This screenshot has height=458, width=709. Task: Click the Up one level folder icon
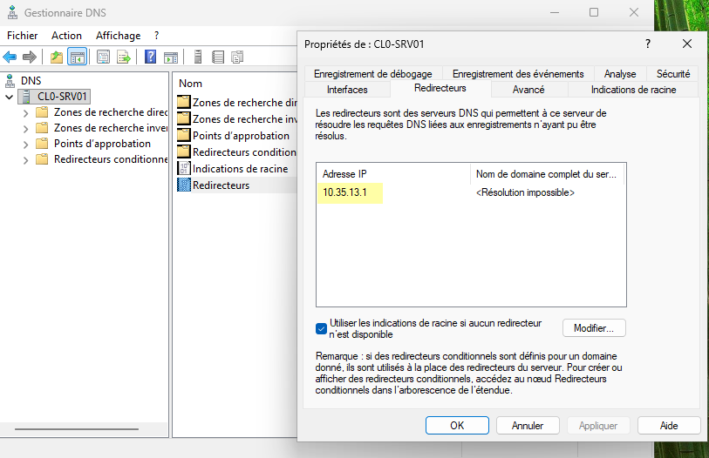(57, 57)
